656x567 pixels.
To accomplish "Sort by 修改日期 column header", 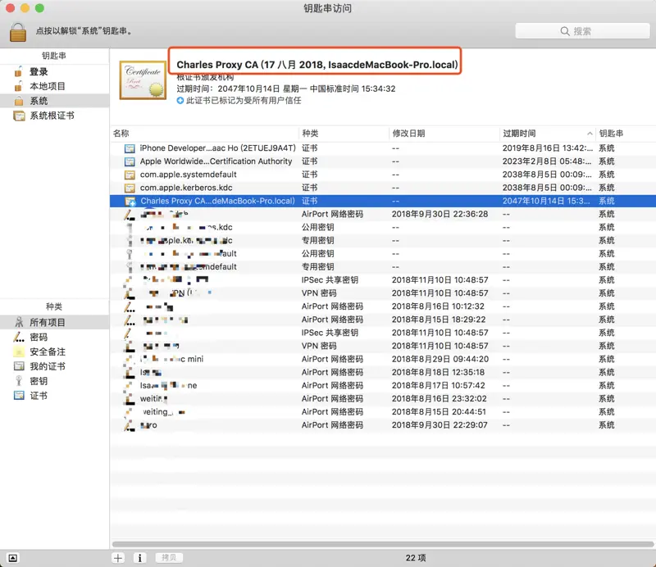I will 444,134.
